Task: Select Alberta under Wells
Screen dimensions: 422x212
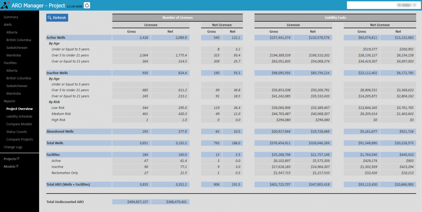Action: [x=12, y=32]
